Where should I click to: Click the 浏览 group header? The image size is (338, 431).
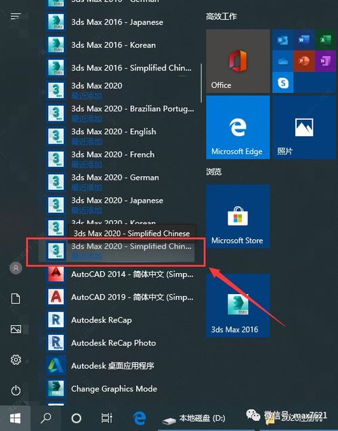coord(214,172)
